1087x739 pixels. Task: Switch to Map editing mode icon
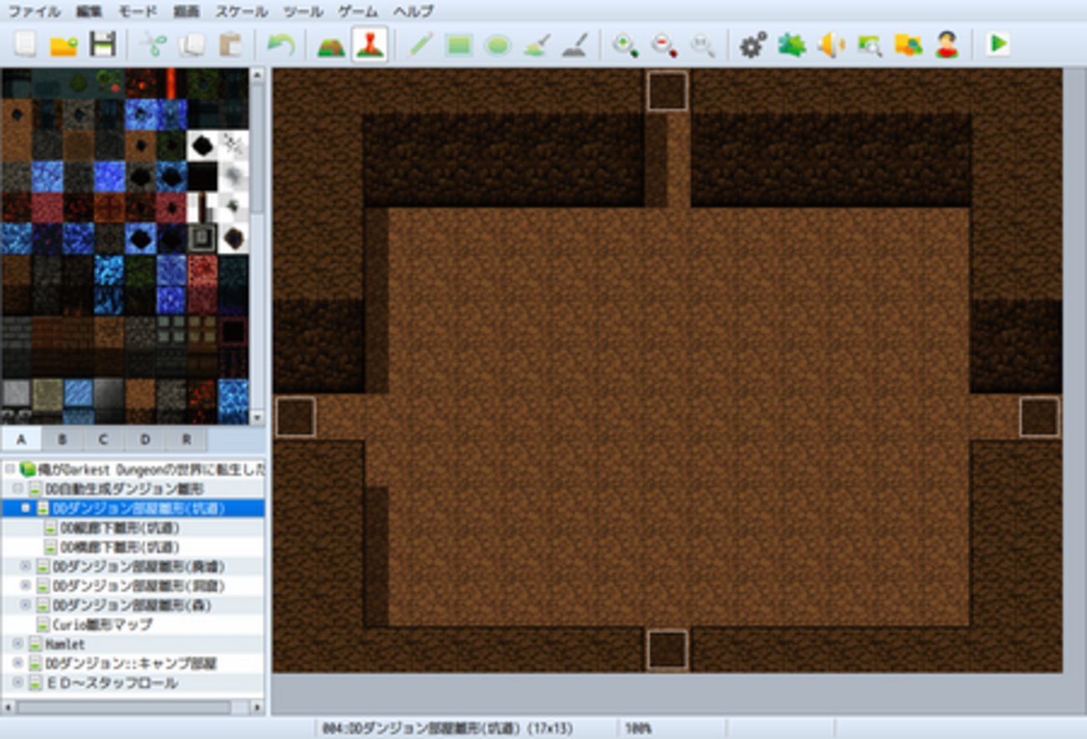click(330, 43)
